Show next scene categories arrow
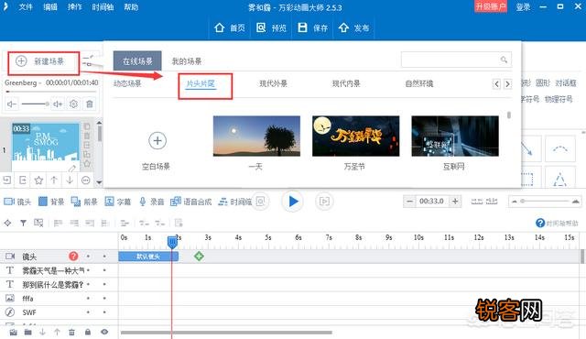This screenshot has height=339, width=586. click(x=507, y=83)
